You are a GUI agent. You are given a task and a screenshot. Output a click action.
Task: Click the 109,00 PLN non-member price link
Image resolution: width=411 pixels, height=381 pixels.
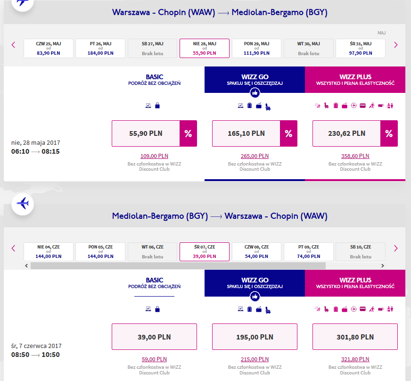point(155,156)
